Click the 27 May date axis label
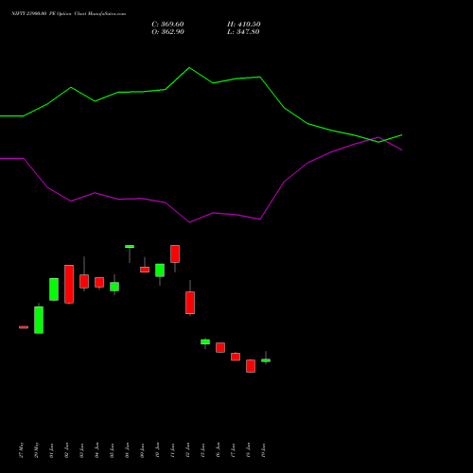This screenshot has width=473, height=473. 22,450
